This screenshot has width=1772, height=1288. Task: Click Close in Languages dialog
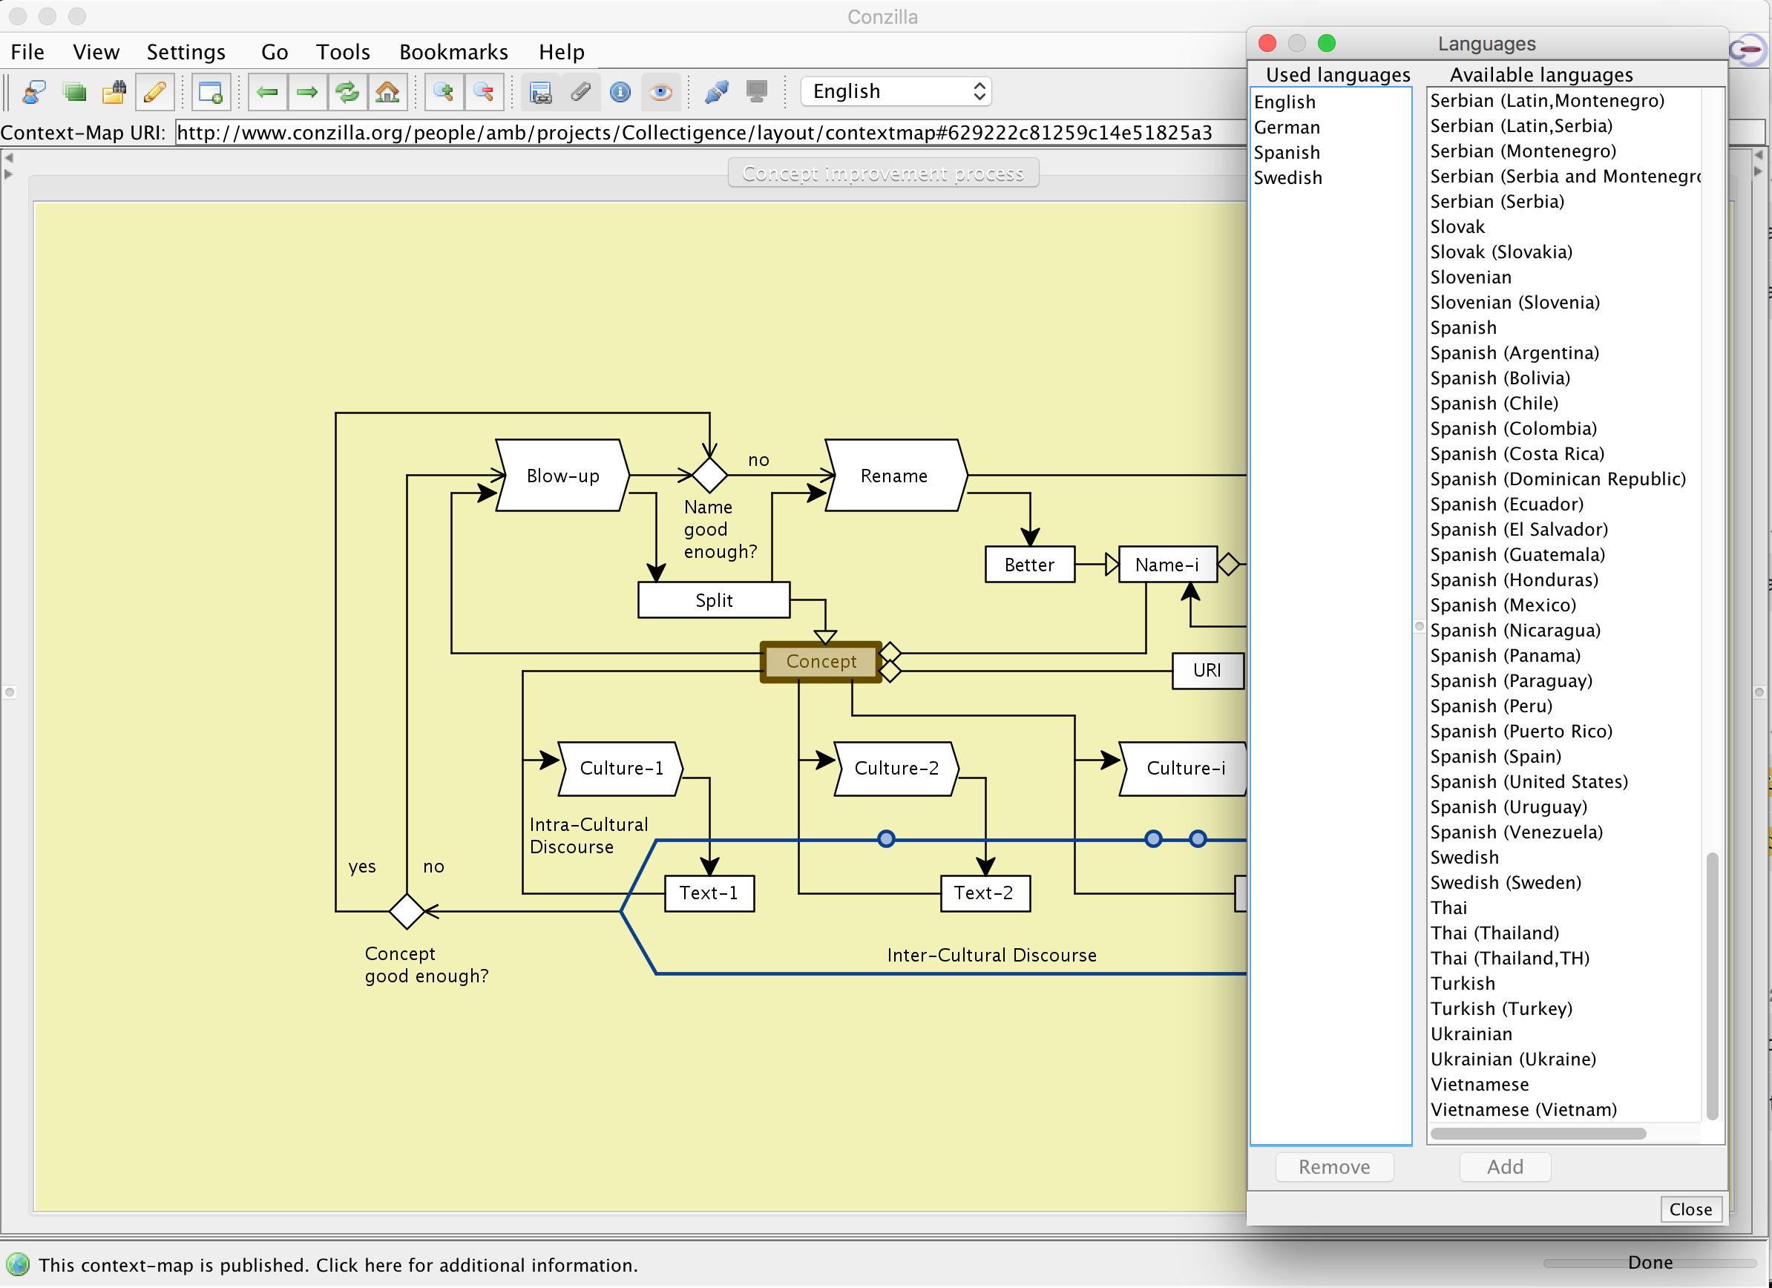click(1690, 1209)
